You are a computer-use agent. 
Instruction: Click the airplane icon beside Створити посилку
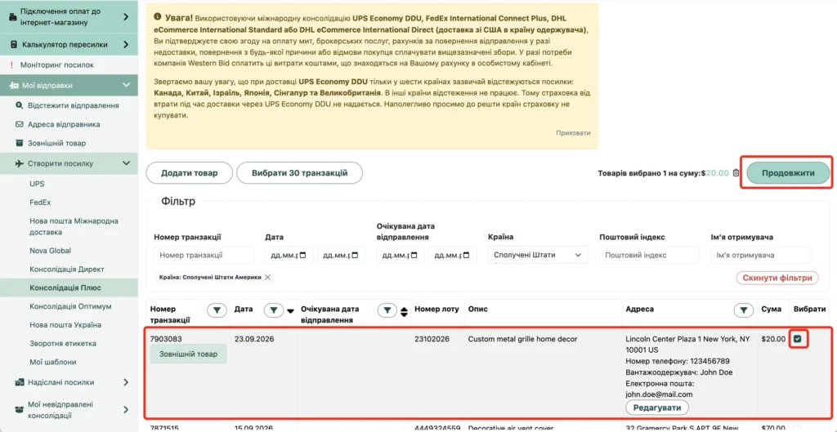(20, 163)
